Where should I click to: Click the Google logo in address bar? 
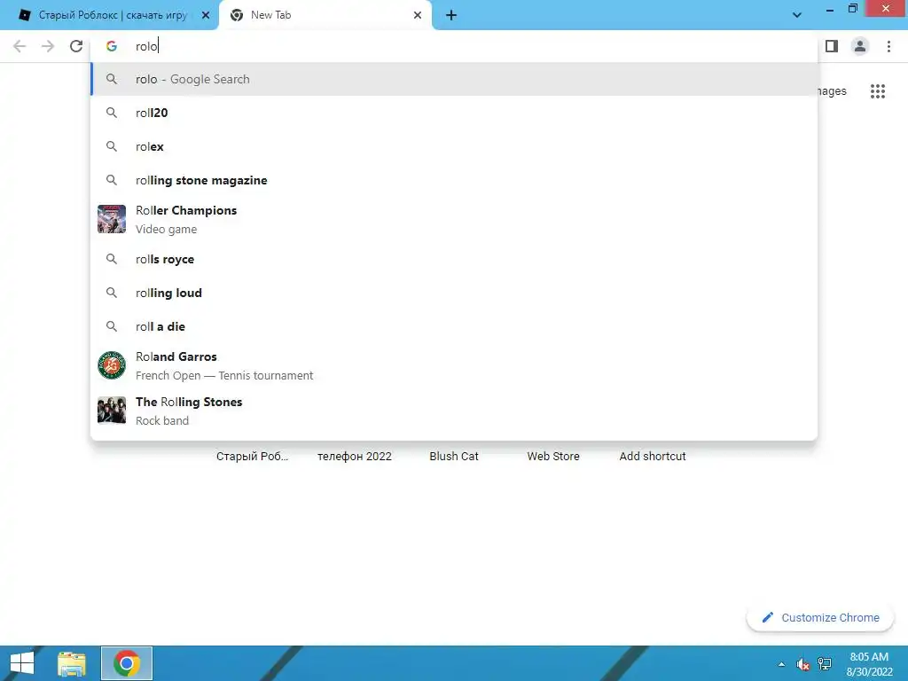(x=111, y=46)
